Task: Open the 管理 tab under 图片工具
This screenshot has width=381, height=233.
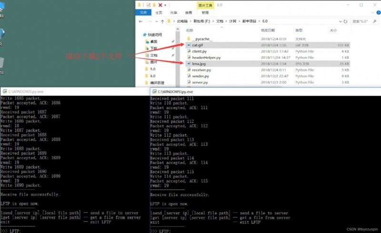Action: click(x=205, y=13)
